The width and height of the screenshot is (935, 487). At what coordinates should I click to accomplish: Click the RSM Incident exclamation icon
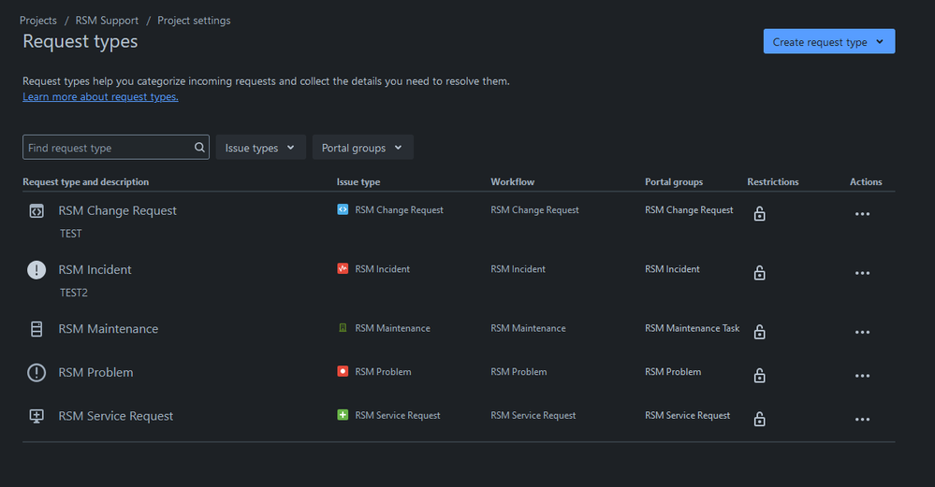coord(37,270)
